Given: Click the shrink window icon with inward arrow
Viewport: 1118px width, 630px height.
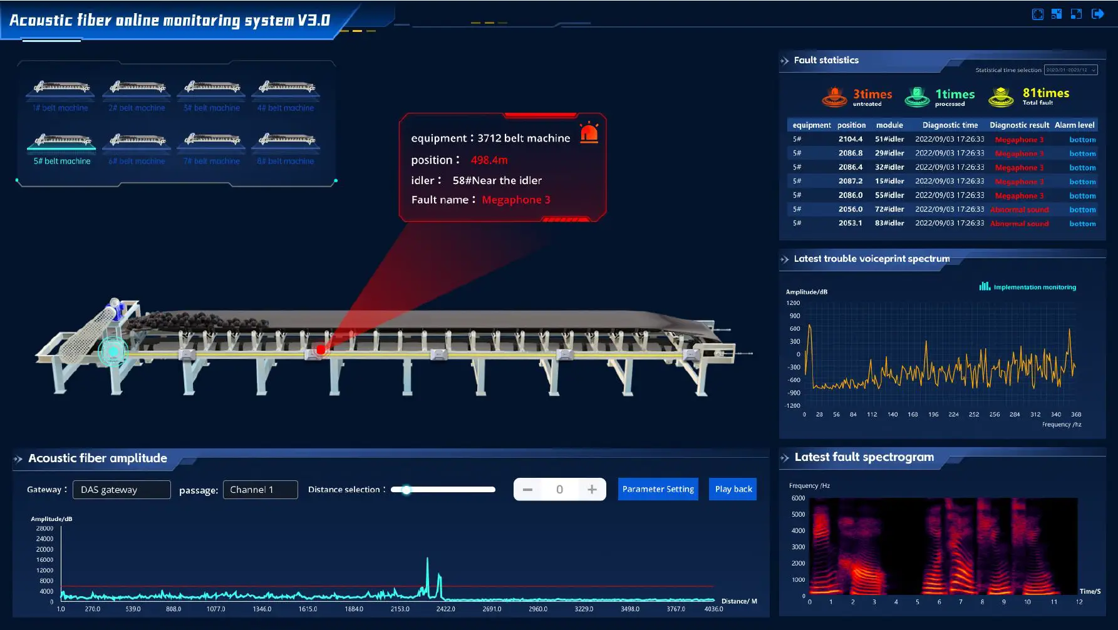Looking at the screenshot, I should 1057,14.
